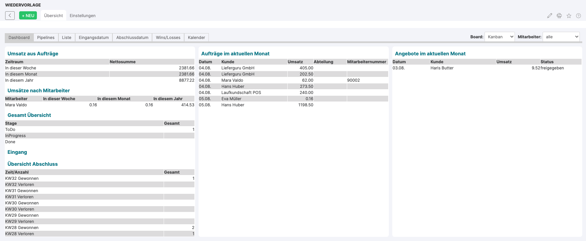Viewport: 586px width, 241px height.
Task: Open the Pipelines tab
Action: [x=46, y=38]
